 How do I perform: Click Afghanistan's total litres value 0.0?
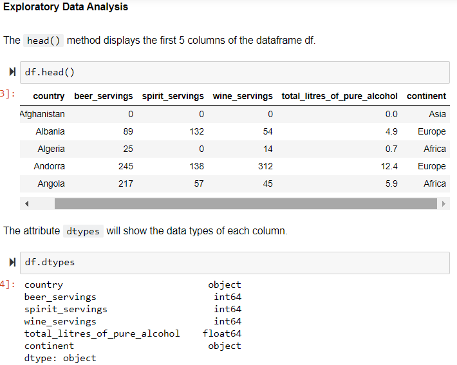(x=391, y=114)
